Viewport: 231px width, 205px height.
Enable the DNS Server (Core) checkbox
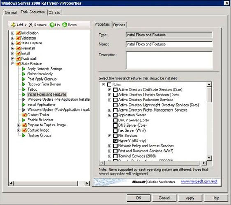coord(115,125)
